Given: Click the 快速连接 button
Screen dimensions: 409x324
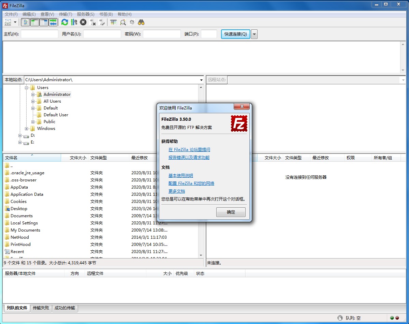Looking at the screenshot, I should coord(235,34).
